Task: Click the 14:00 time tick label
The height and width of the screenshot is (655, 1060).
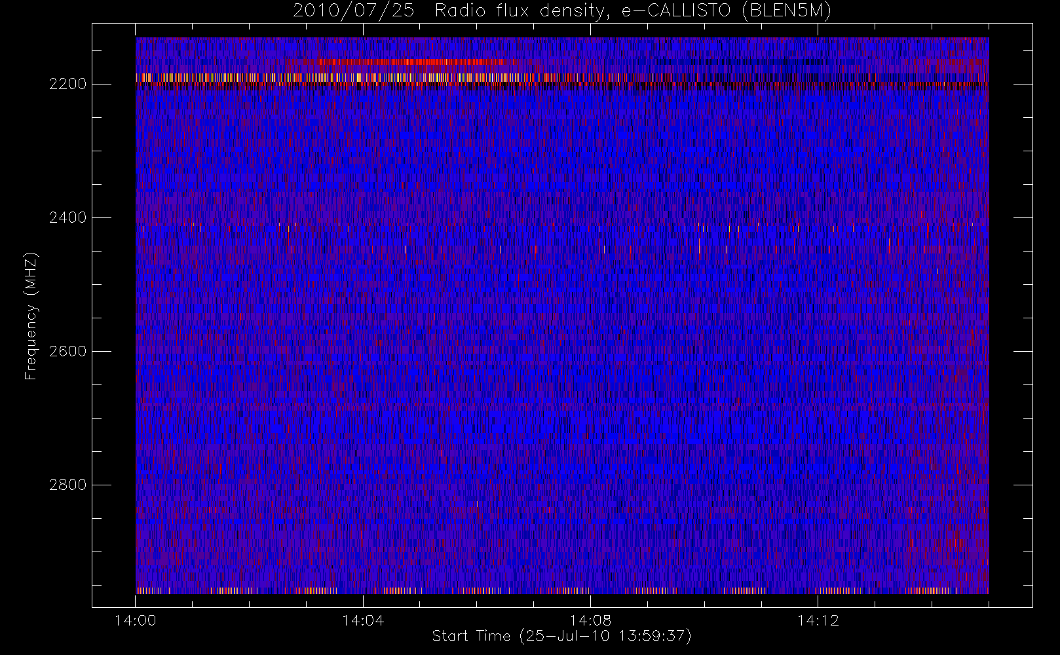Action: pyautogui.click(x=136, y=620)
